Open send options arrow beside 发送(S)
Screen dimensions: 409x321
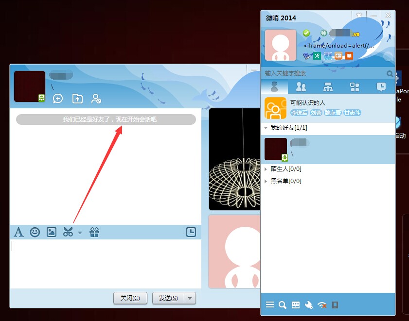190,298
